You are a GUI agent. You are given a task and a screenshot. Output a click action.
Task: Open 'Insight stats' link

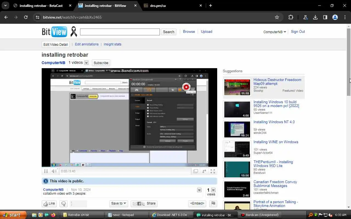(x=112, y=44)
